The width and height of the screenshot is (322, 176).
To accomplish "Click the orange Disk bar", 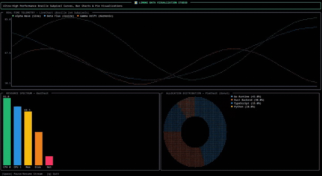I will (38, 148).
